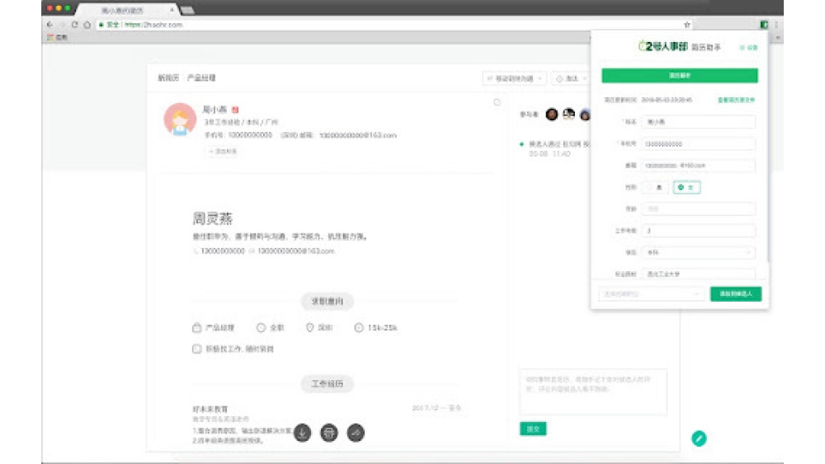The image size is (825, 464).
Task: Print the resume with the round printer icon
Action: (x=329, y=433)
